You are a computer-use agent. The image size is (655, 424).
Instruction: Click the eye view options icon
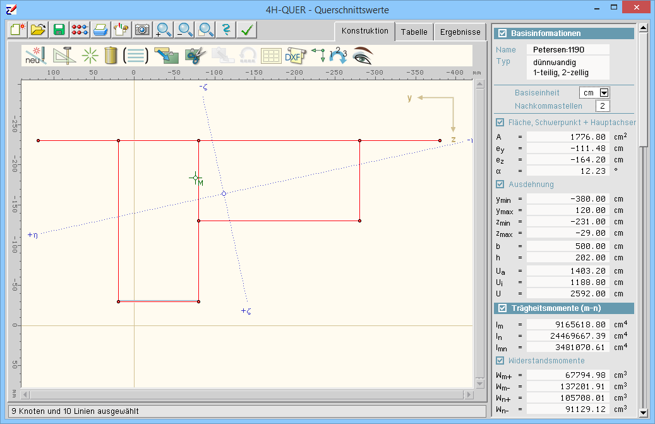(x=363, y=56)
